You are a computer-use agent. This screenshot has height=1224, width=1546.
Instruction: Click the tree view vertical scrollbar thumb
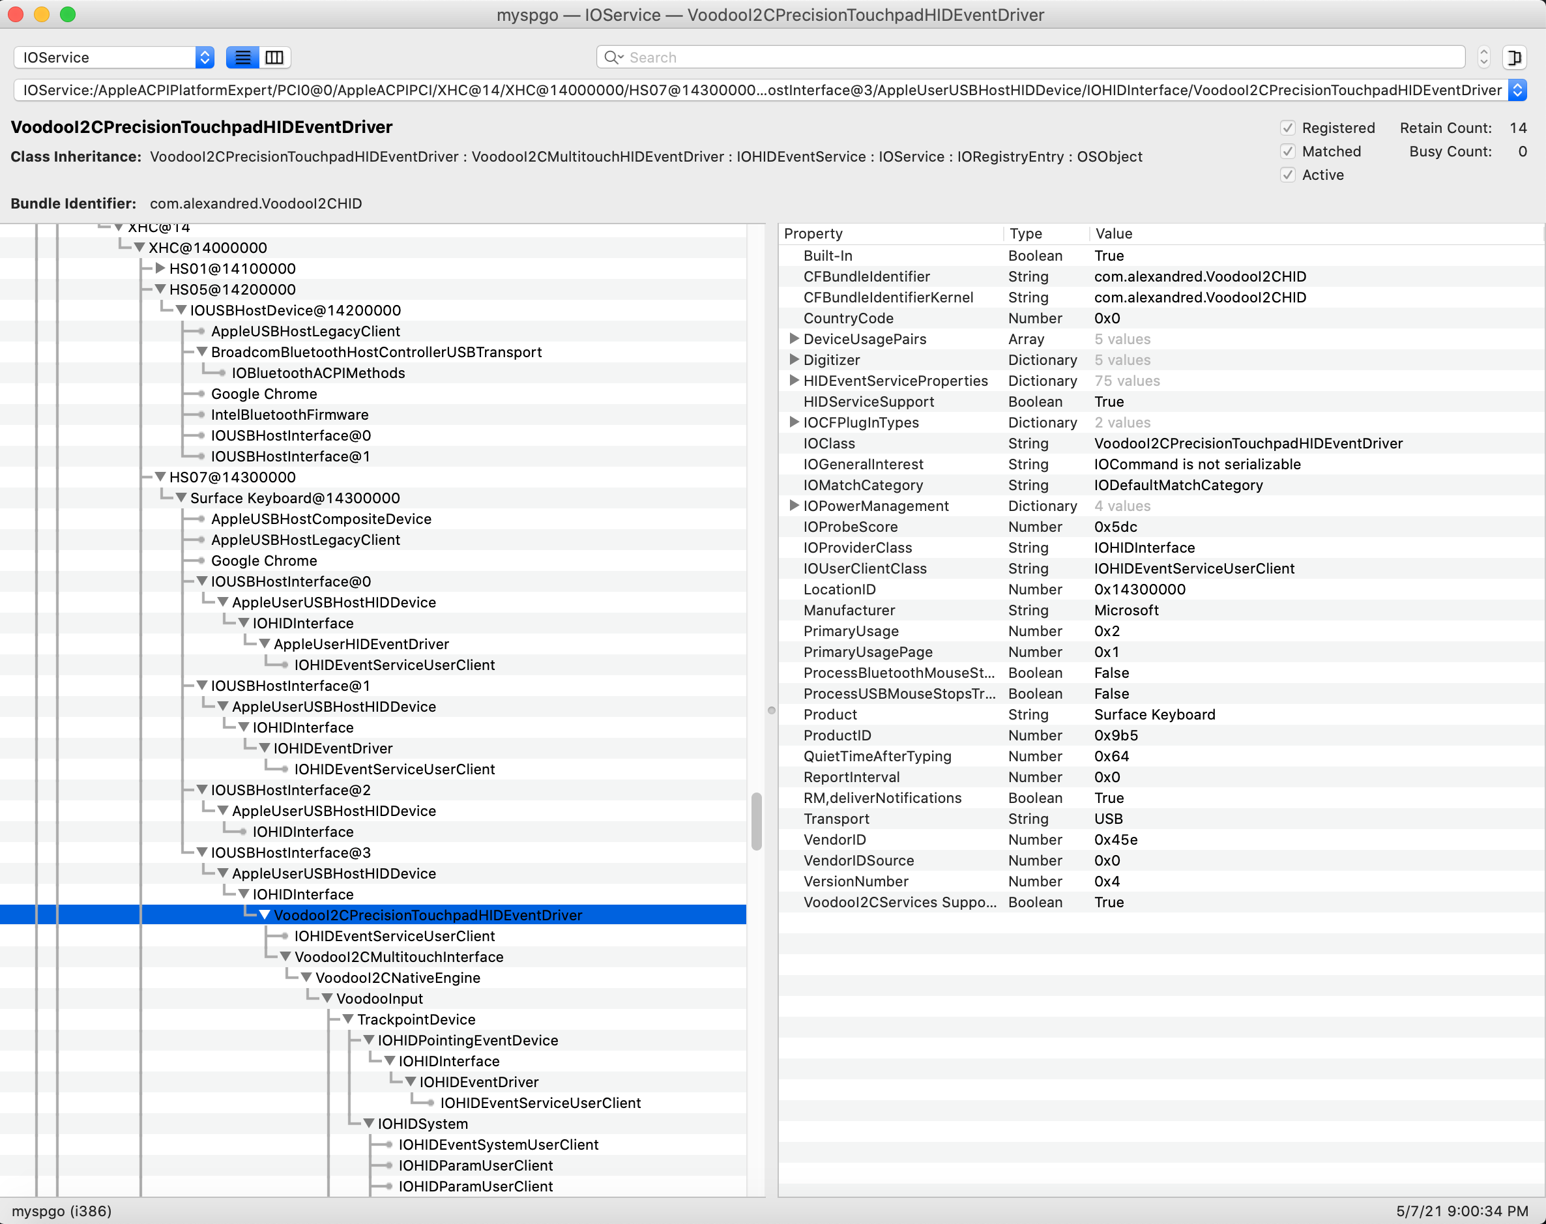pyautogui.click(x=756, y=821)
